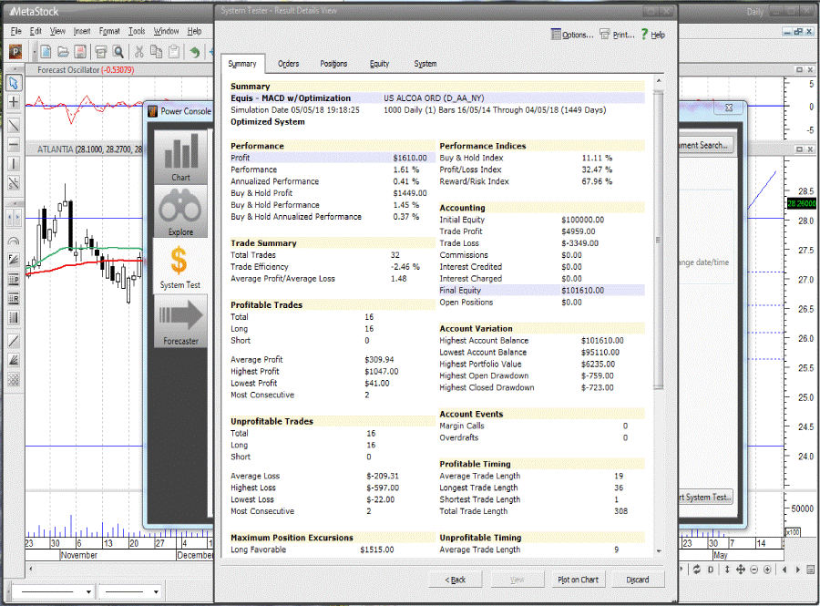Select System Test in the Power Console
The width and height of the screenshot is (820, 606).
pyautogui.click(x=179, y=265)
